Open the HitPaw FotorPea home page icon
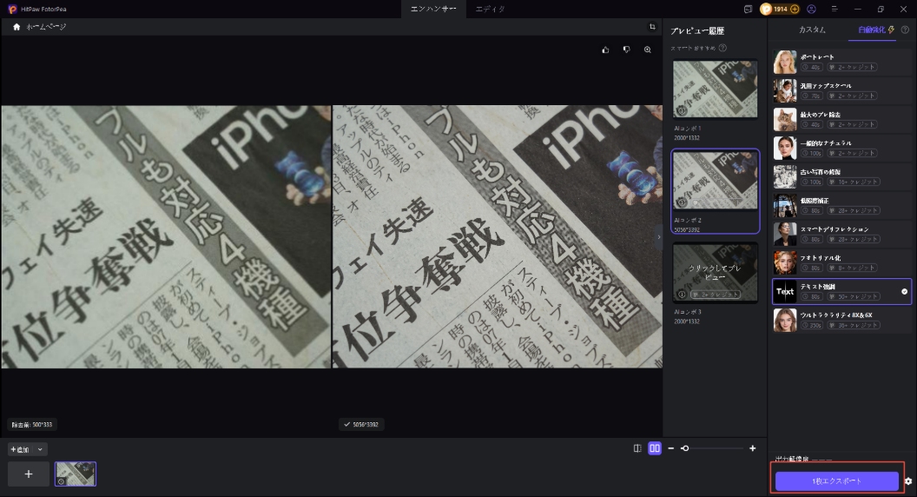The height and width of the screenshot is (497, 917). coord(16,27)
